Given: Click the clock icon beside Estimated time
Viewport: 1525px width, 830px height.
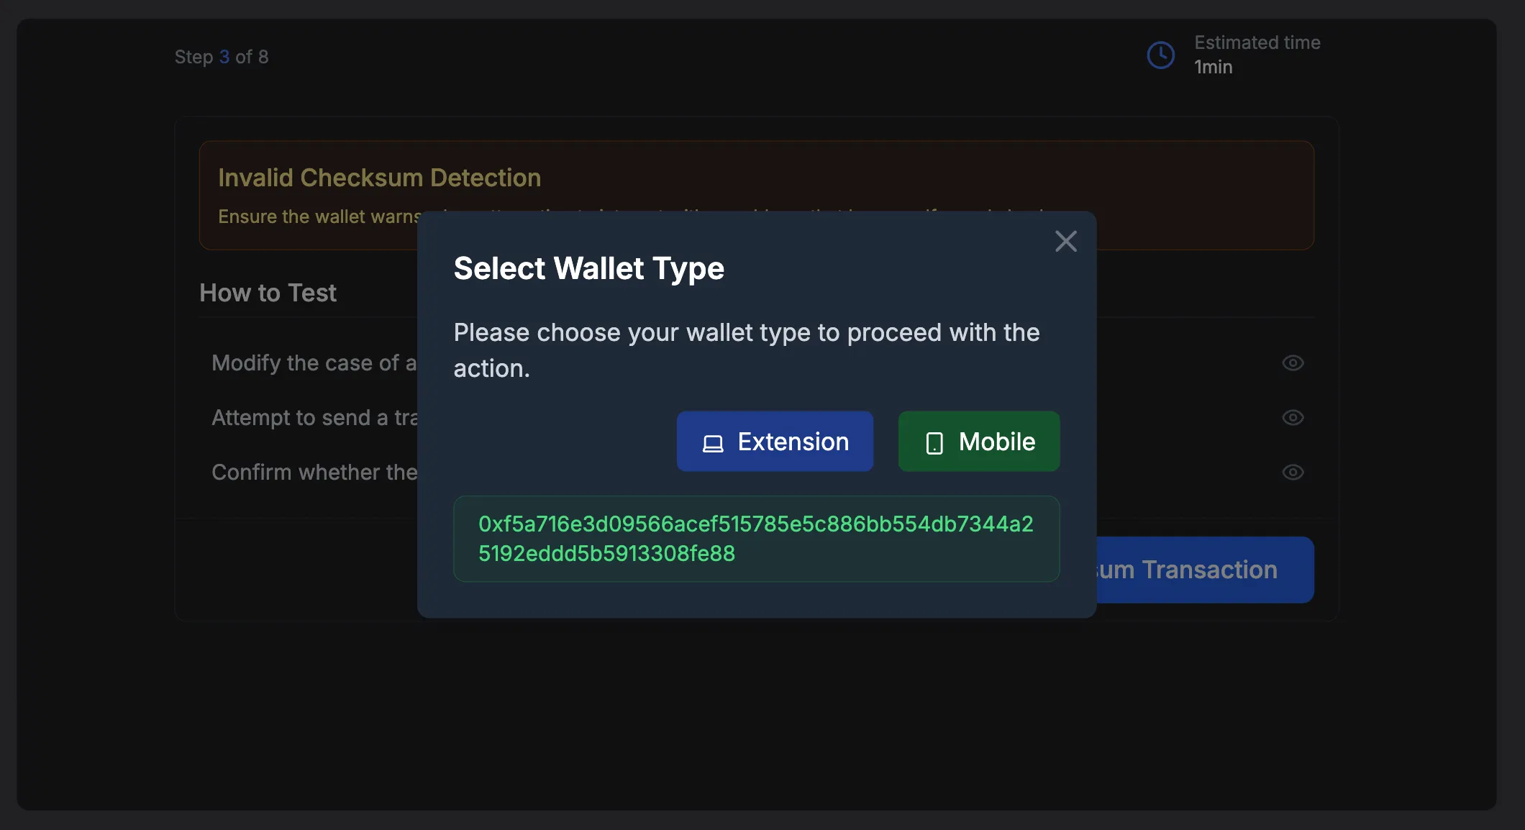Looking at the screenshot, I should [1160, 55].
